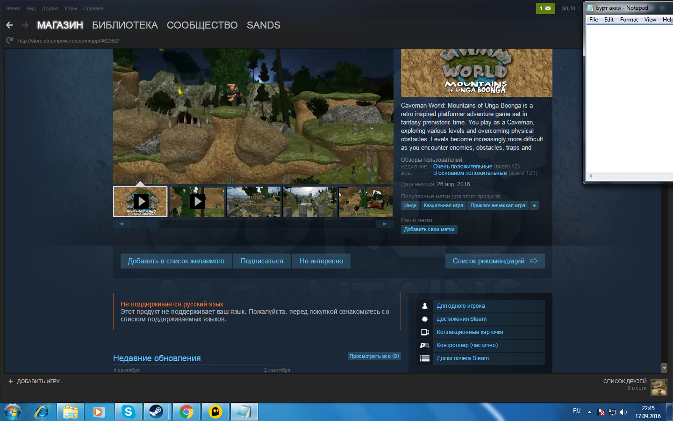Select the third screenshot thumbnail
This screenshot has width=673, height=421.
(253, 202)
